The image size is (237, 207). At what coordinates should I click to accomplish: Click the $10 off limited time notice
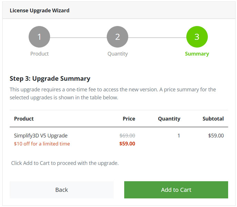[42, 144]
